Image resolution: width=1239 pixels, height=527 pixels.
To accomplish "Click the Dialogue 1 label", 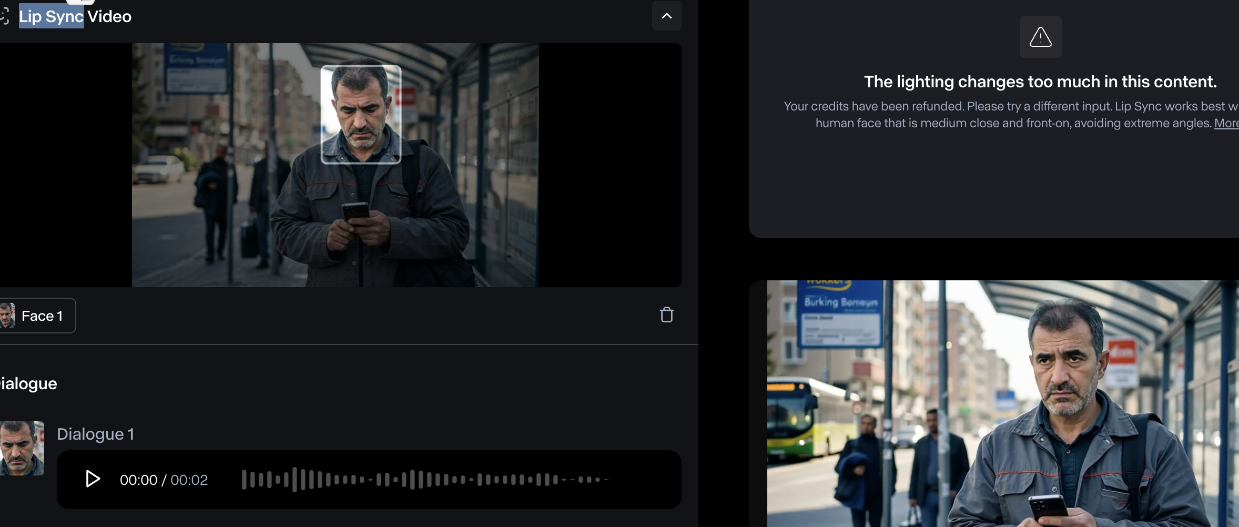I will tap(95, 434).
